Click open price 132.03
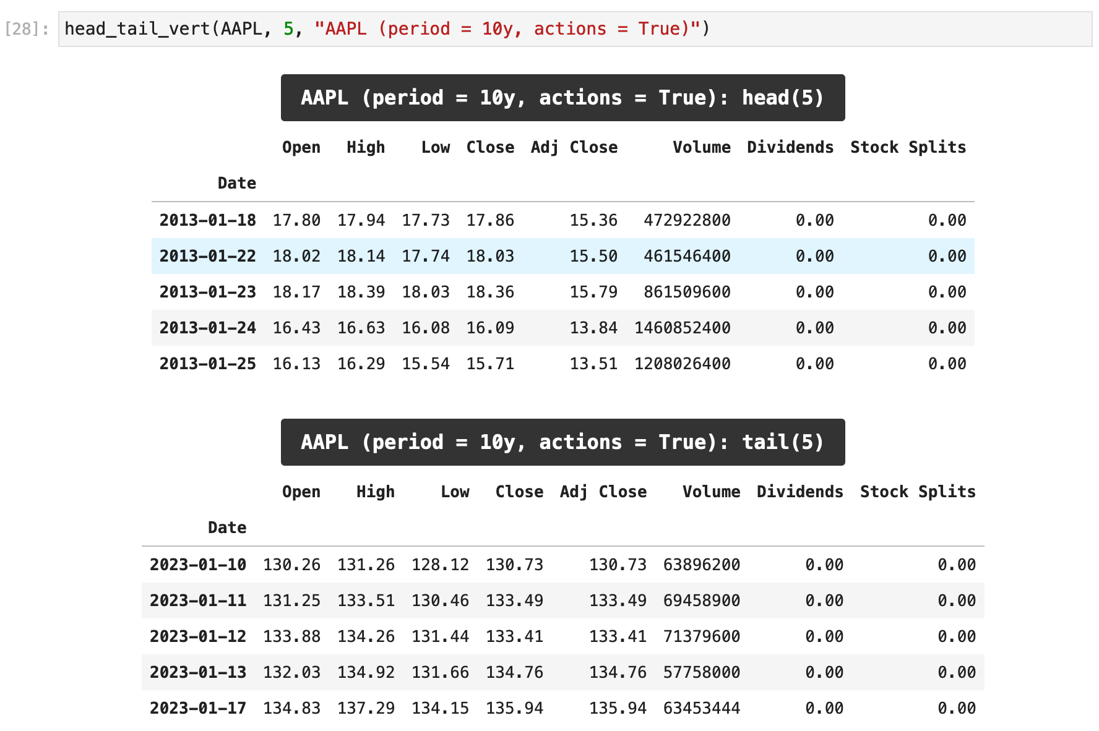This screenshot has height=731, width=1099. coord(292,672)
